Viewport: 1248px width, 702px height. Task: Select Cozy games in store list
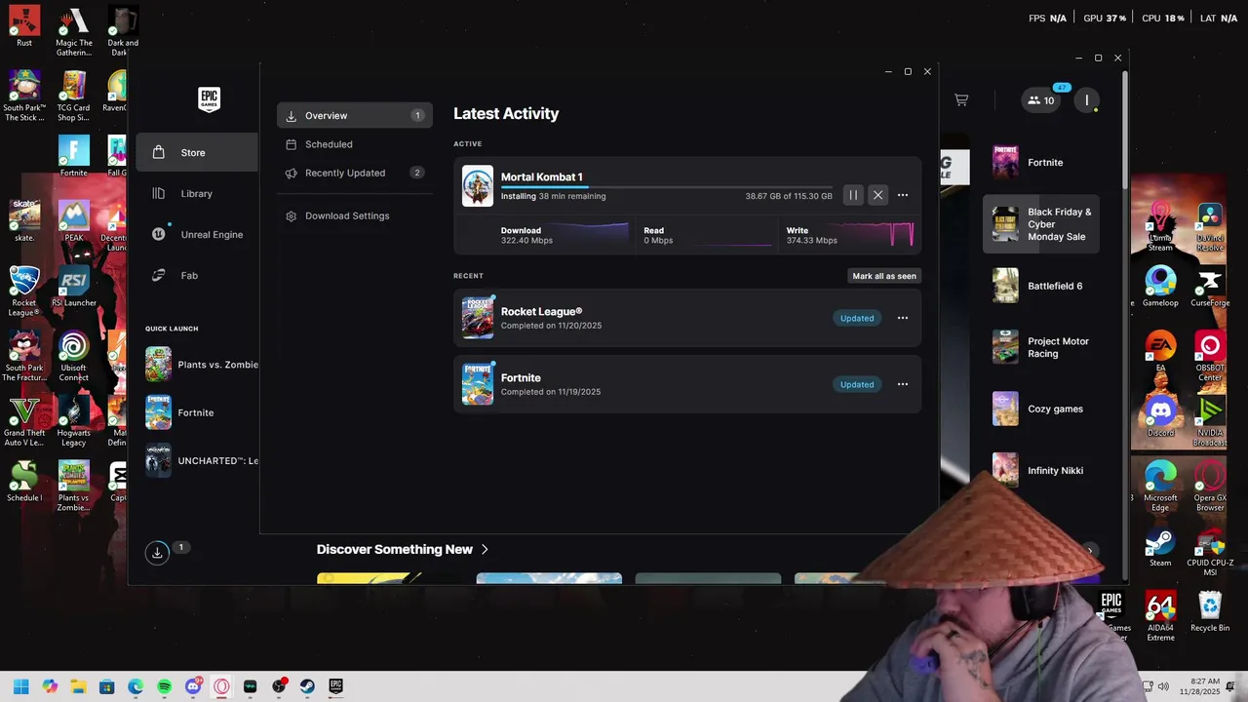click(x=1041, y=409)
